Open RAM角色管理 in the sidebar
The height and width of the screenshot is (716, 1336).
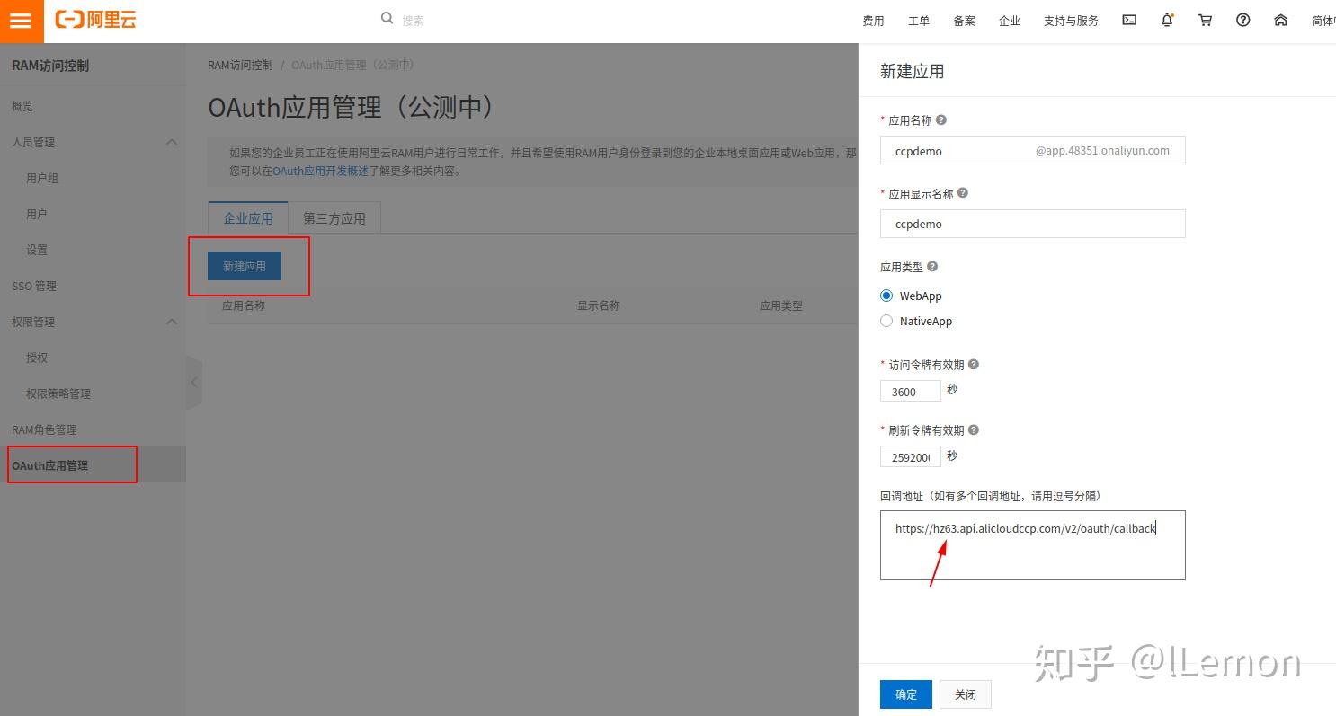[x=44, y=429]
